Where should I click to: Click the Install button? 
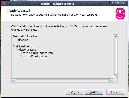coord(94,92)
